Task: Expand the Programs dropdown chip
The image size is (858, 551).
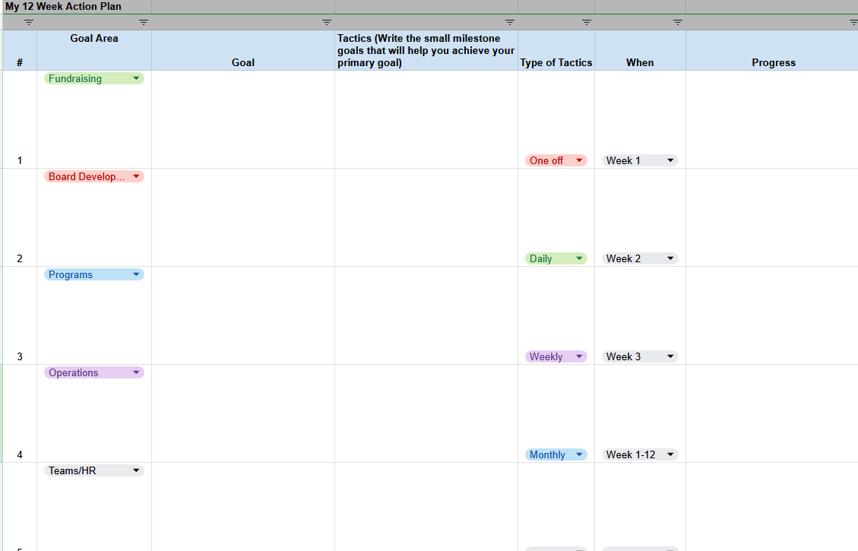Action: click(94, 274)
